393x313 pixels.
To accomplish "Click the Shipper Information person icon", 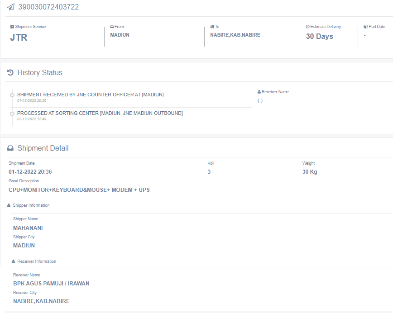I will 9,205.
